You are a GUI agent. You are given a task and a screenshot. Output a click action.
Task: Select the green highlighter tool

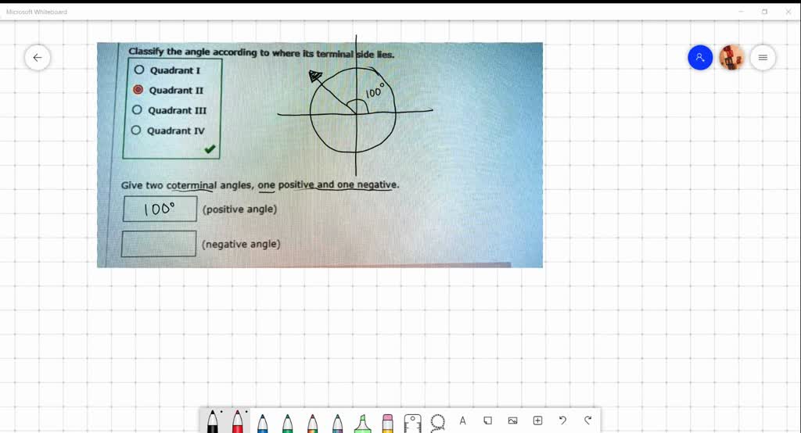pyautogui.click(x=363, y=423)
